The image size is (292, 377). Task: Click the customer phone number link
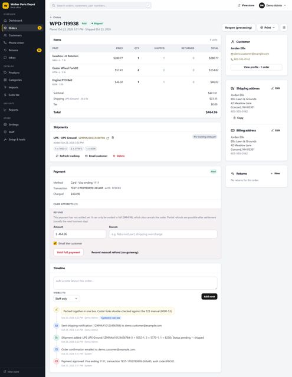pyautogui.click(x=242, y=59)
